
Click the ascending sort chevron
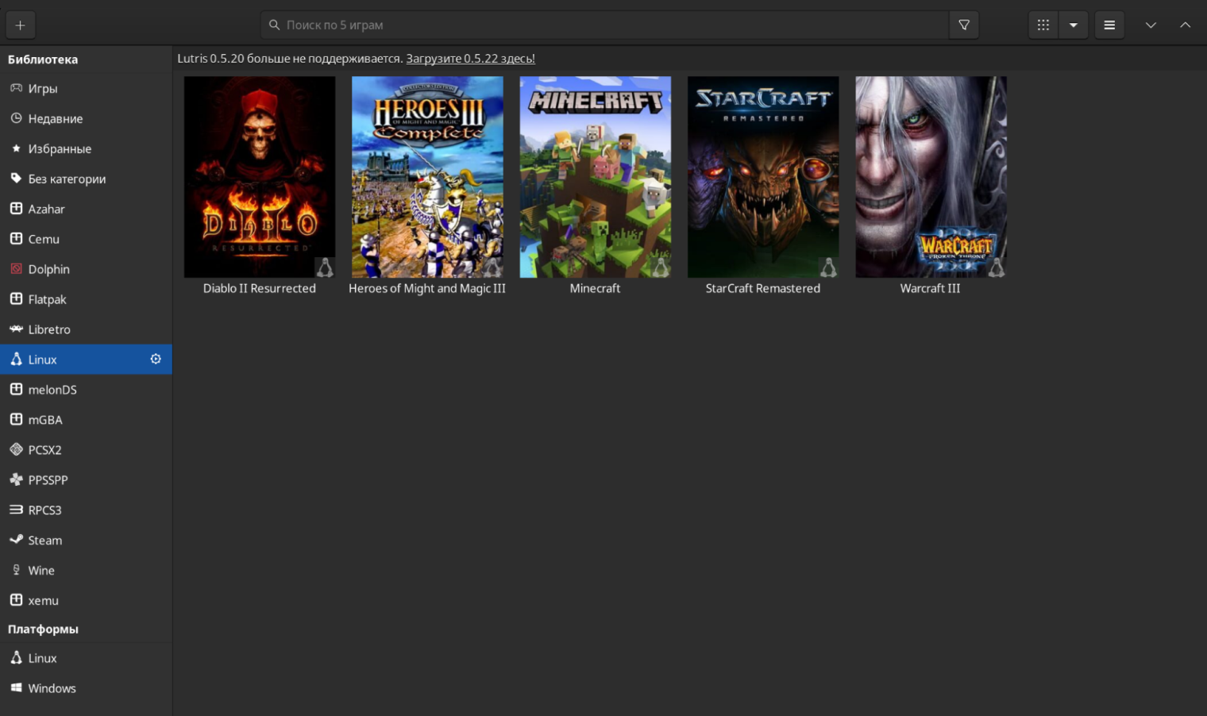[x=1185, y=25]
